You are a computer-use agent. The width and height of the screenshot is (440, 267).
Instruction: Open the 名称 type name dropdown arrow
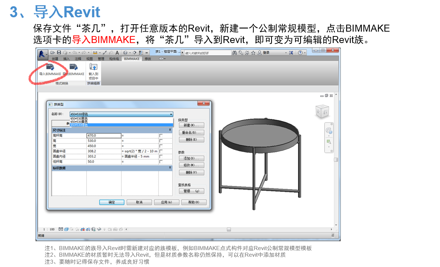point(171,114)
